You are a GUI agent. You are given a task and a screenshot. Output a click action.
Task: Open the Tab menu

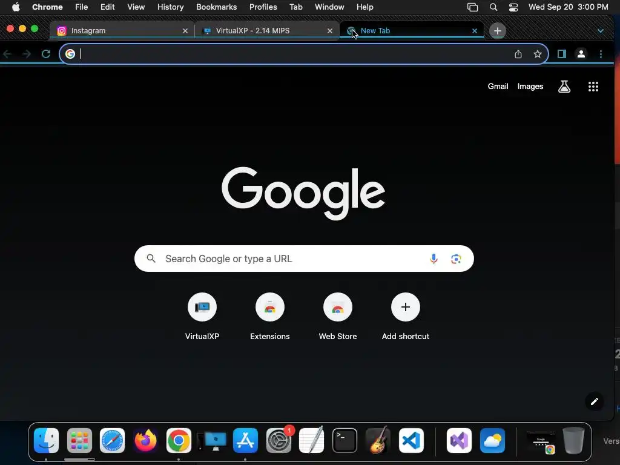[x=295, y=7]
